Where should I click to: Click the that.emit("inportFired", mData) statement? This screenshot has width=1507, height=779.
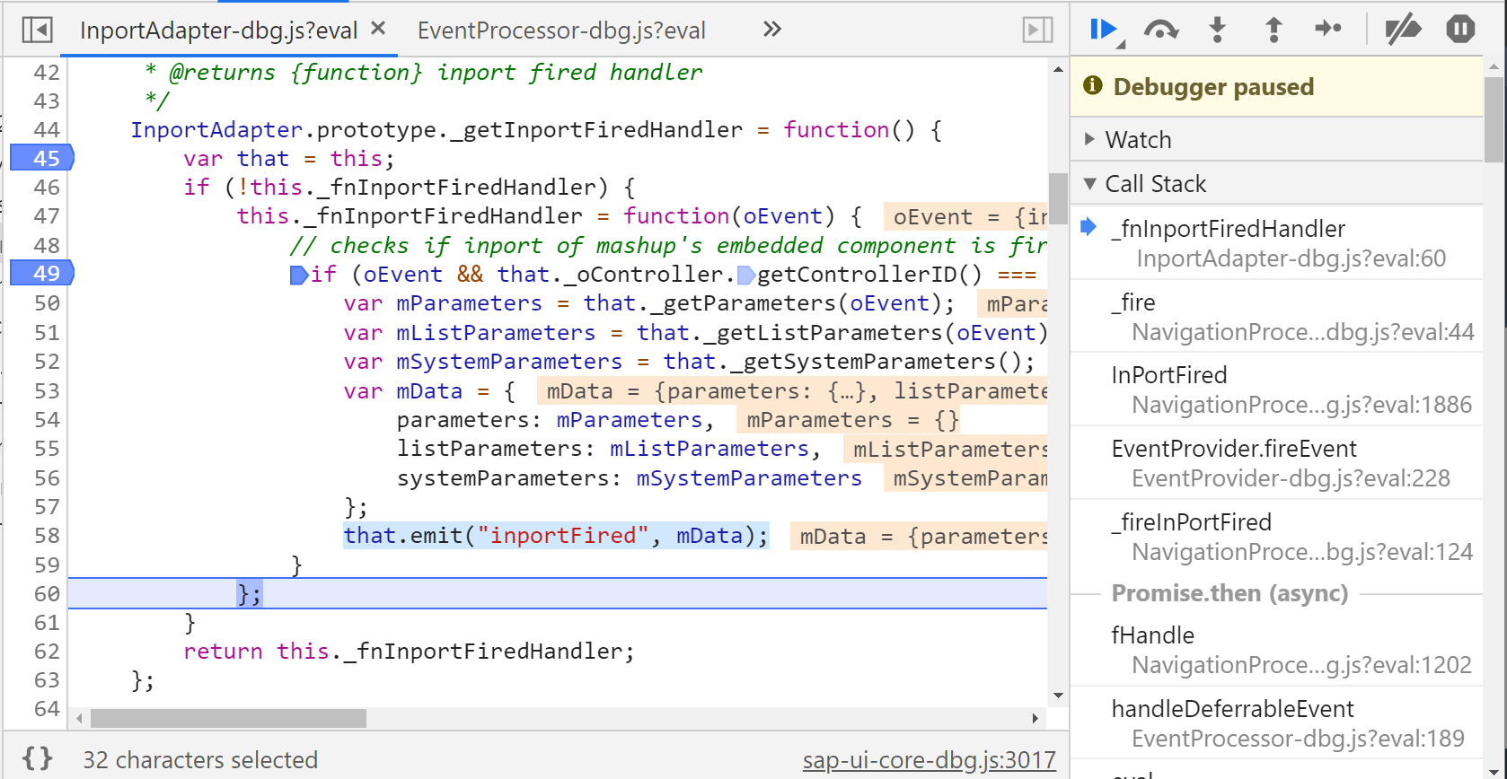point(556,536)
